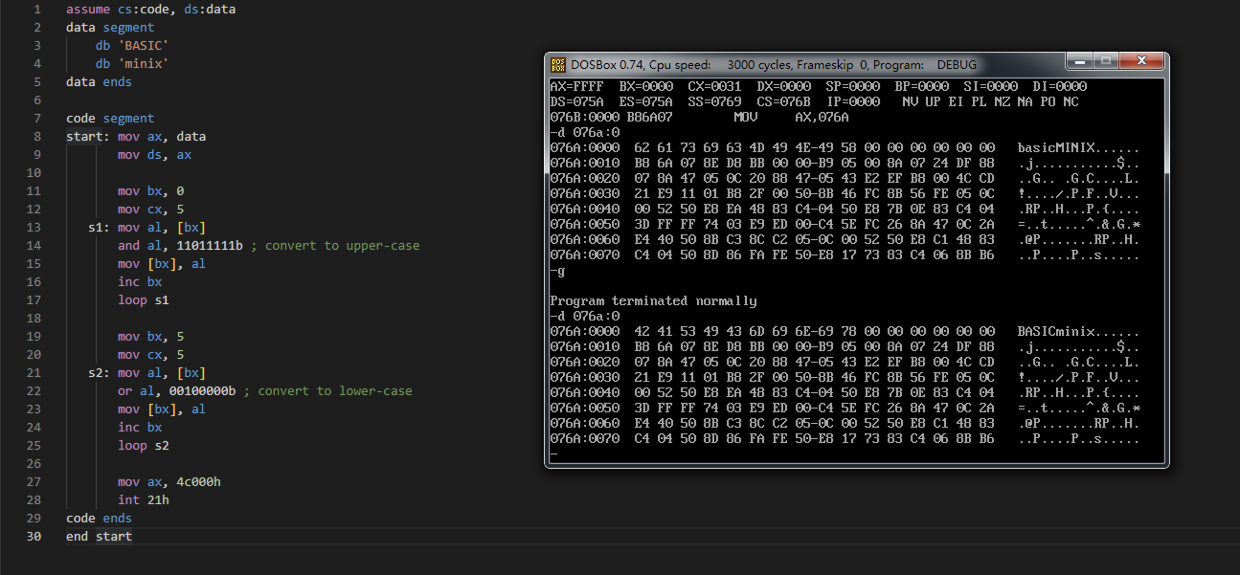This screenshot has width=1240, height=575.
Task: Click 'mov bx, 0' instruction
Action: click(x=151, y=191)
